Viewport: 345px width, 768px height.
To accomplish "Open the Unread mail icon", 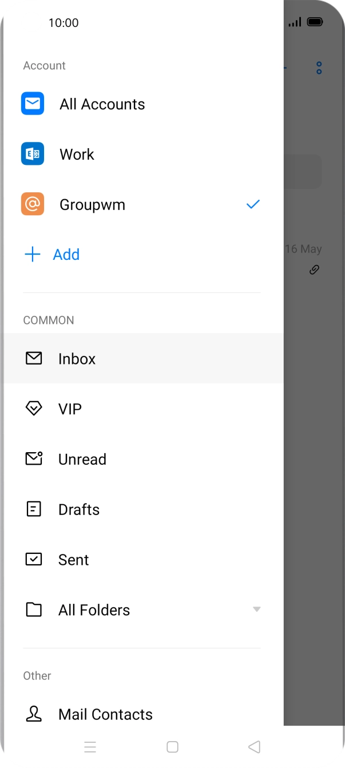I will [34, 458].
